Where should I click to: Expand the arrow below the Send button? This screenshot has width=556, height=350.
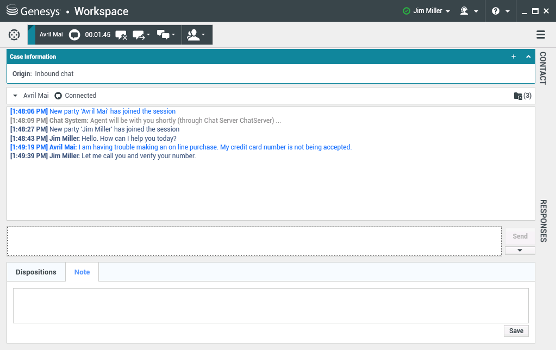point(520,251)
